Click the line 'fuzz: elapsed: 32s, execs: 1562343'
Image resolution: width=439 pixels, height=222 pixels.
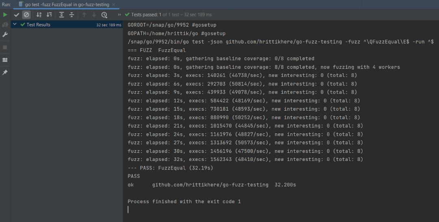pyautogui.click(x=245, y=159)
